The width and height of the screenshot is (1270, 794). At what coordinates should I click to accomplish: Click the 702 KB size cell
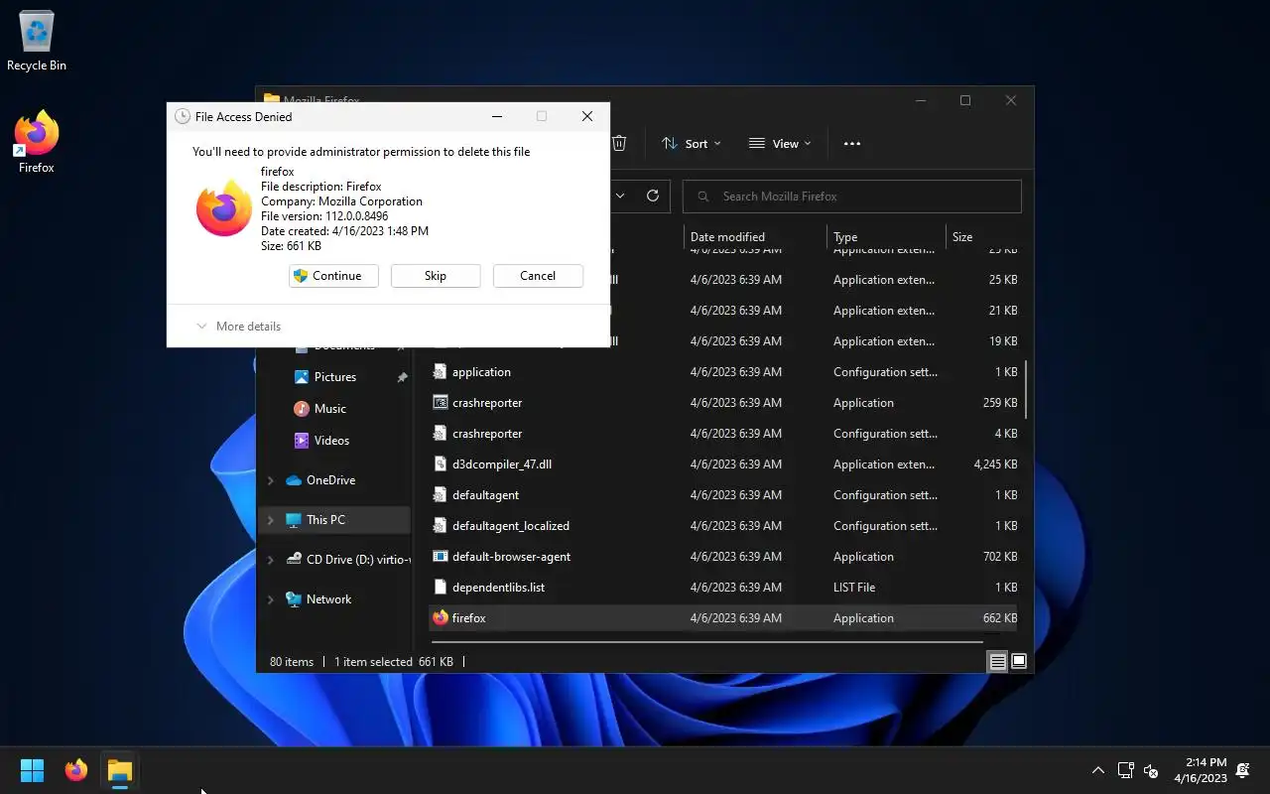click(1000, 556)
